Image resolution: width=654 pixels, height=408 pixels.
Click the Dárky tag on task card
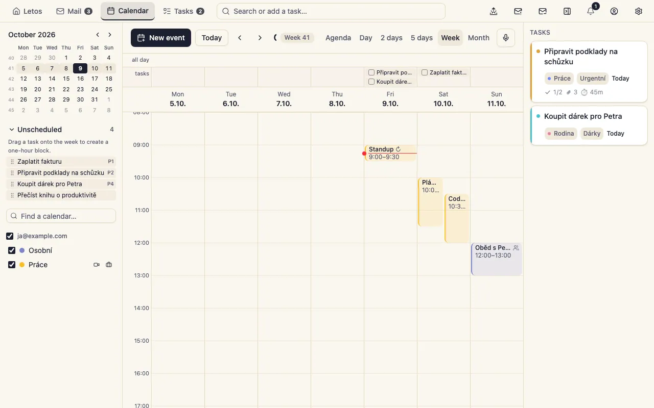coord(592,134)
